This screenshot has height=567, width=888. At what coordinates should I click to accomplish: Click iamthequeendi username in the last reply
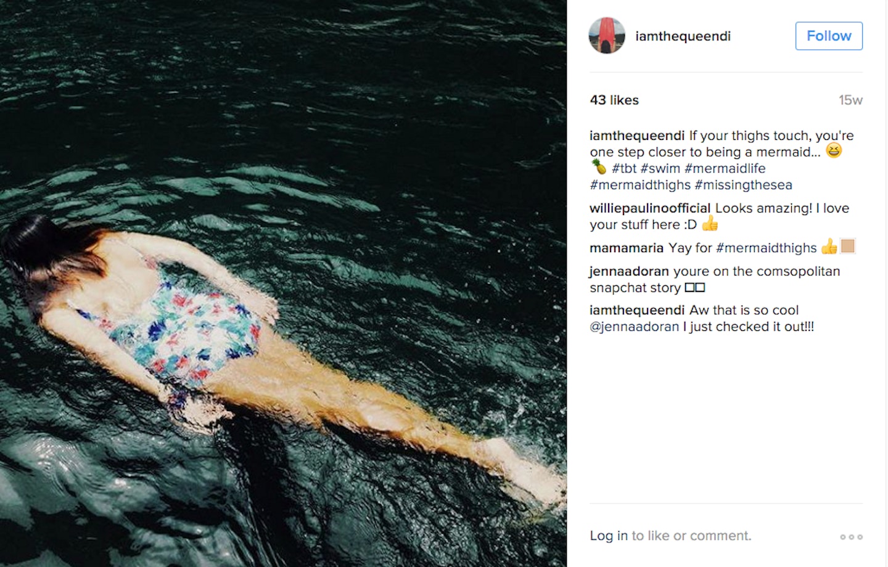(637, 310)
